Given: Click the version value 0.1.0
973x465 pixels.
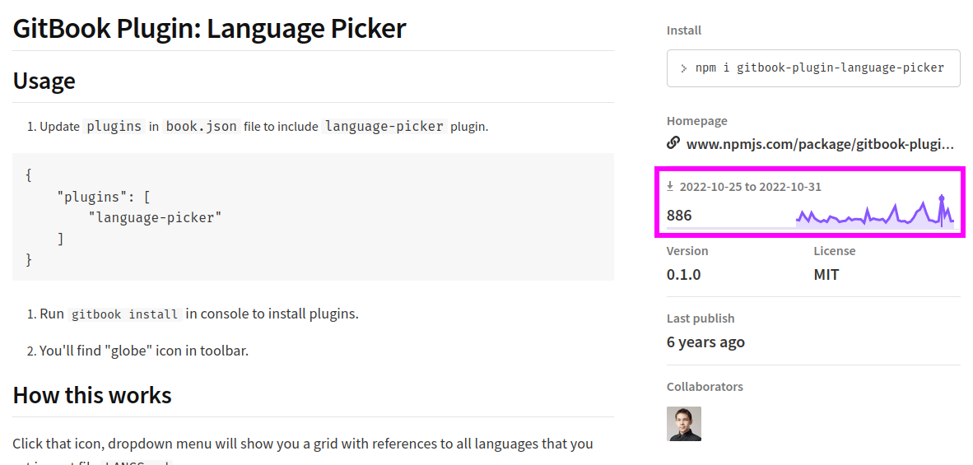Looking at the screenshot, I should (x=683, y=275).
